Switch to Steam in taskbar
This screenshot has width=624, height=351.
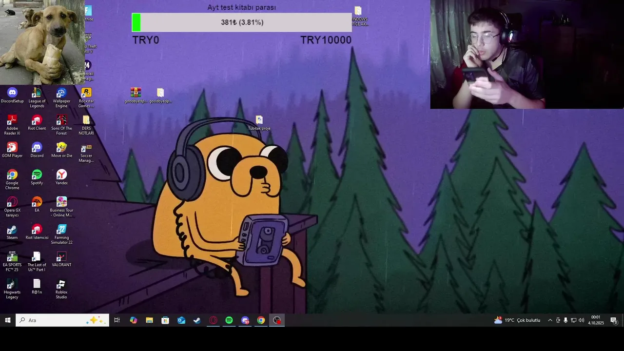[197, 320]
